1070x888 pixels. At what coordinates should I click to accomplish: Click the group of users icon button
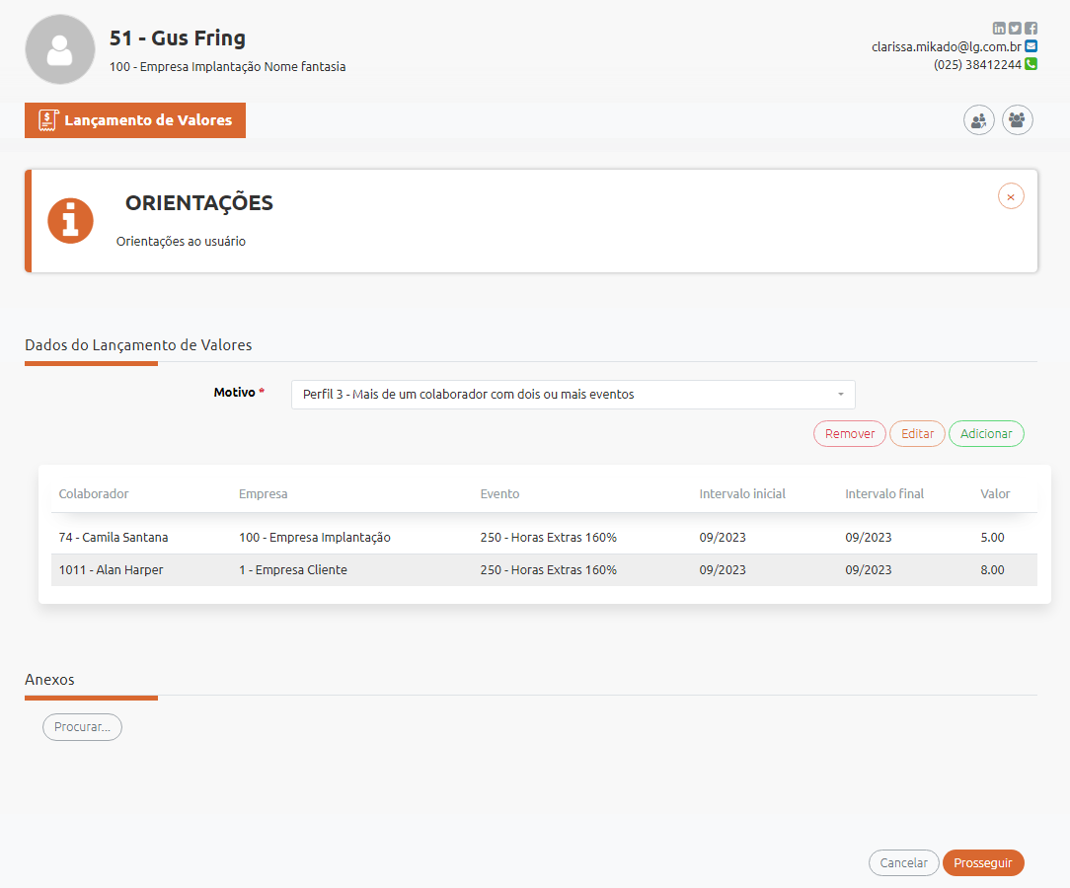click(x=1017, y=120)
